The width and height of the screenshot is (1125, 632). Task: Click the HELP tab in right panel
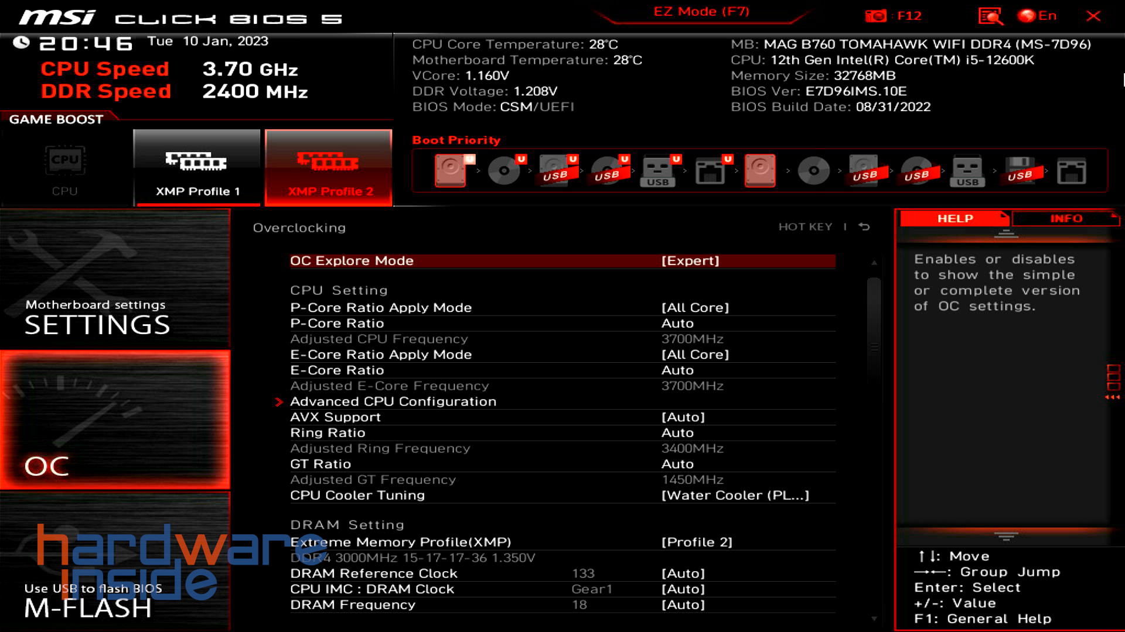click(951, 218)
